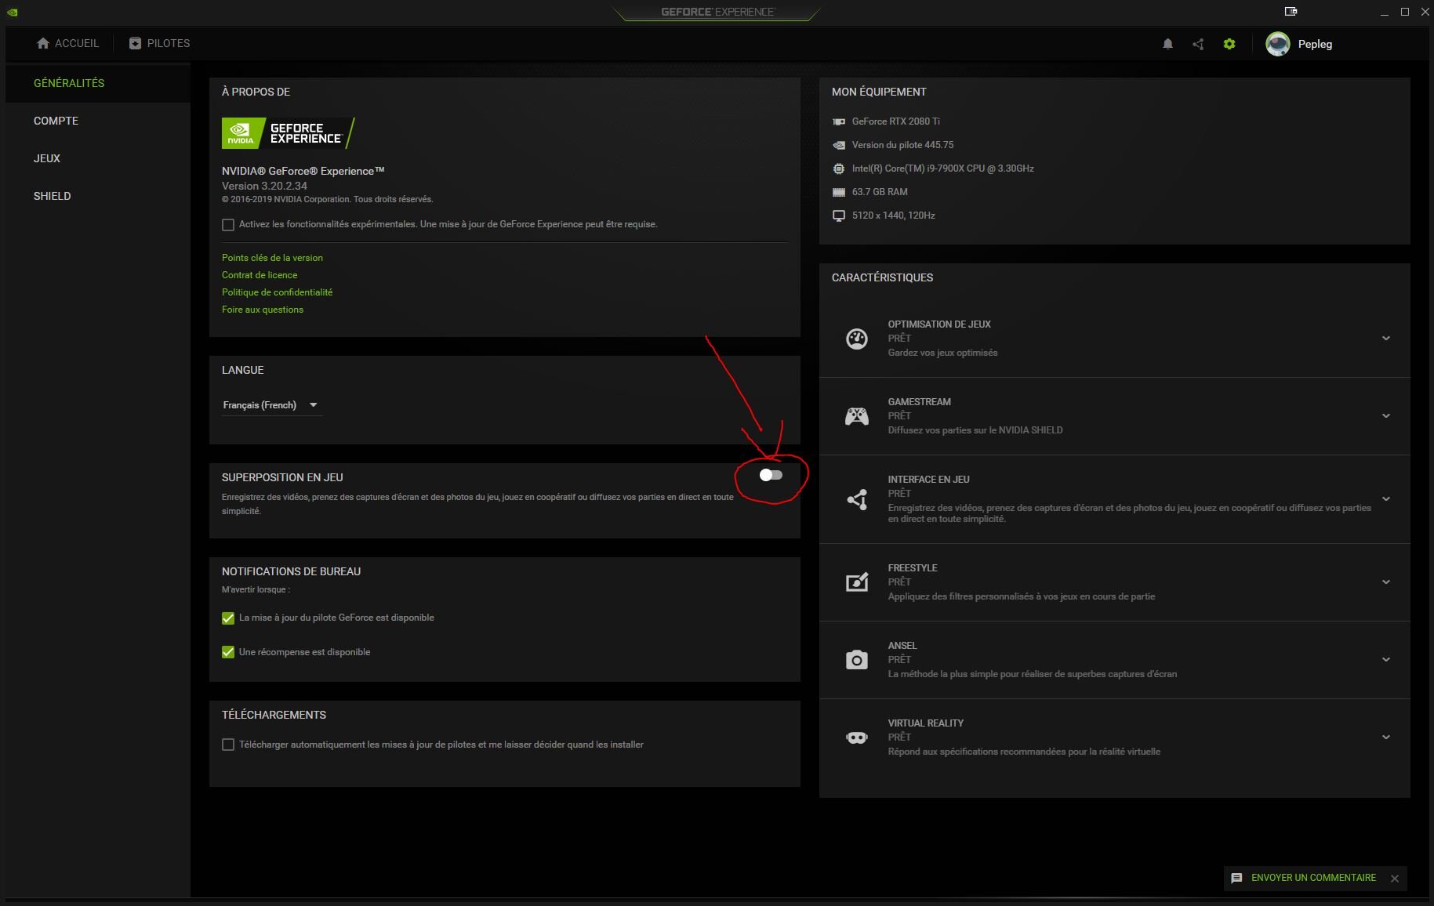Image resolution: width=1434 pixels, height=906 pixels.
Task: Click Envoyer un commentaire button
Action: 1312,878
